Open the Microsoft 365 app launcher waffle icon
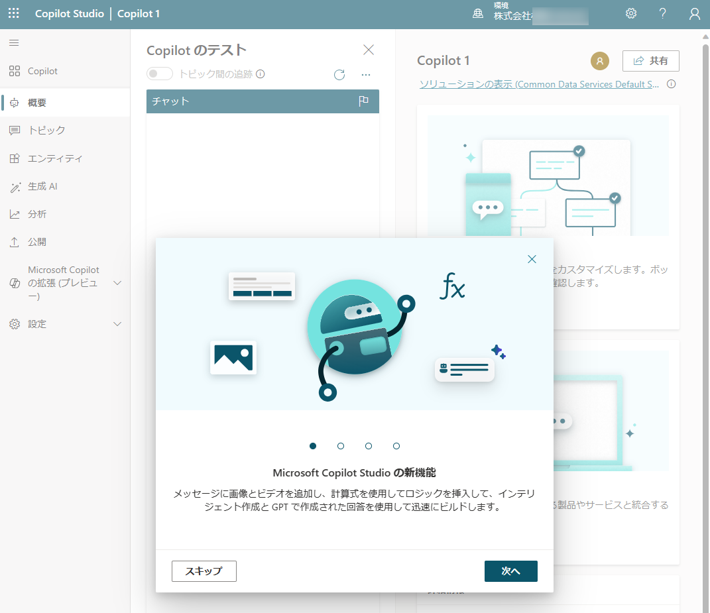 pos(13,13)
